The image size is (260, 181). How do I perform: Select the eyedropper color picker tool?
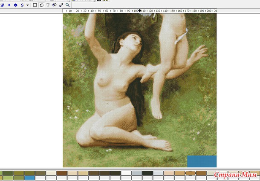(x=61, y=5)
